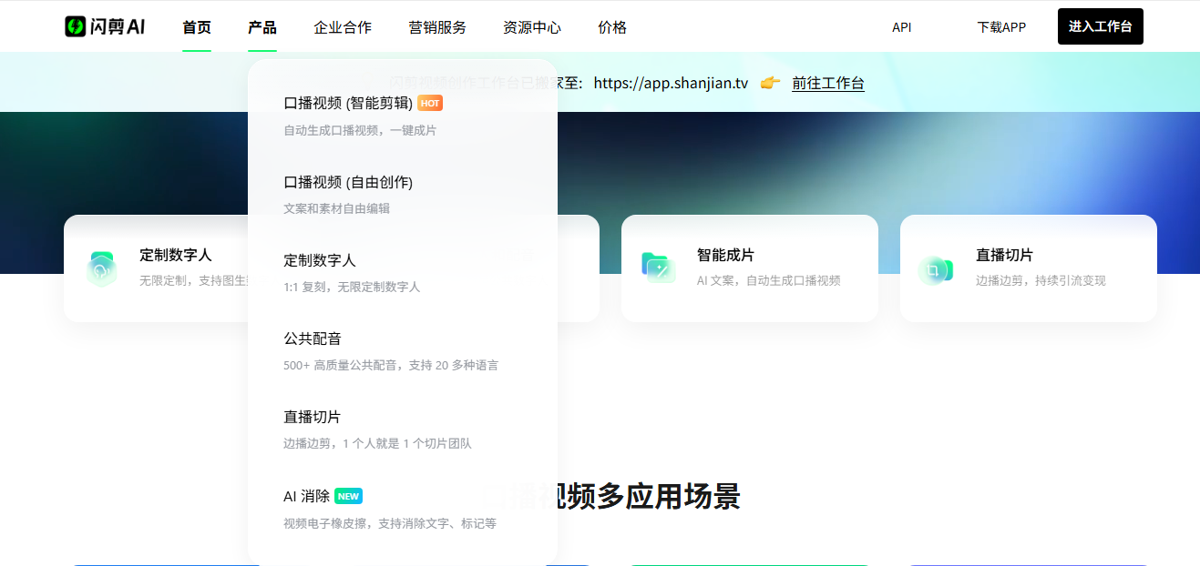1200x566 pixels.
Task: Click the 闪剪AI logo icon
Action: 75,27
